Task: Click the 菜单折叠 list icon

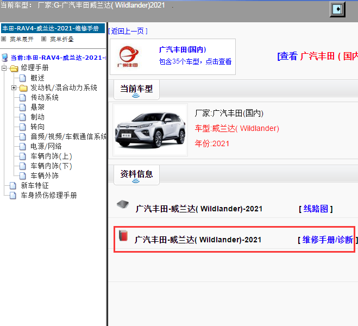Action: coord(43,39)
